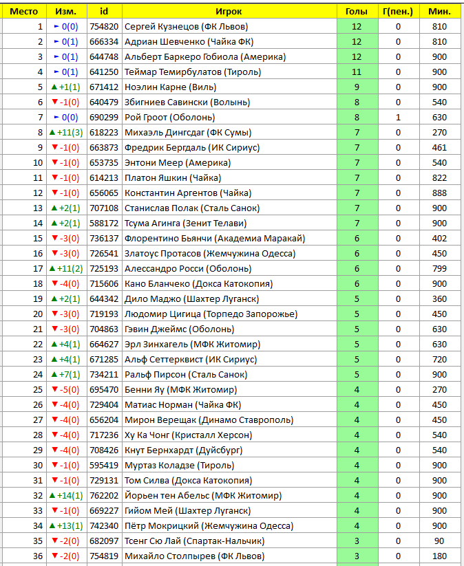The height and width of the screenshot is (566, 464).
Task: Select 'Тсума Агинга (Зенит Телави)' cell
Action: (229, 224)
